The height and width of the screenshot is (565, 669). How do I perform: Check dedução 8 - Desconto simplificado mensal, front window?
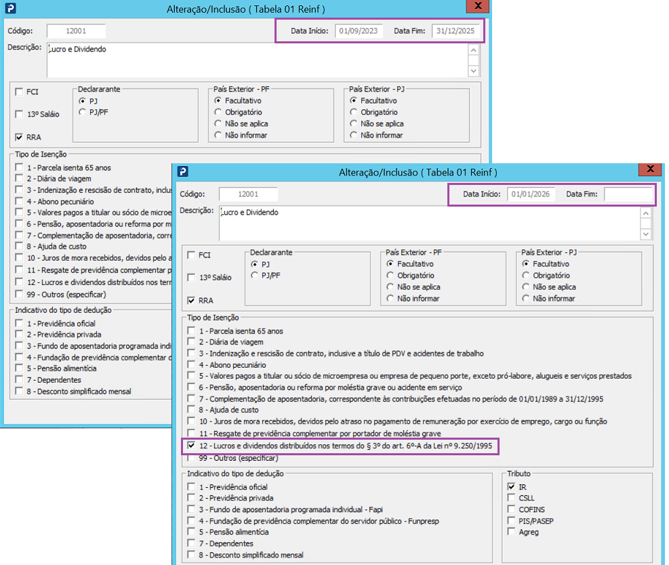[191, 556]
